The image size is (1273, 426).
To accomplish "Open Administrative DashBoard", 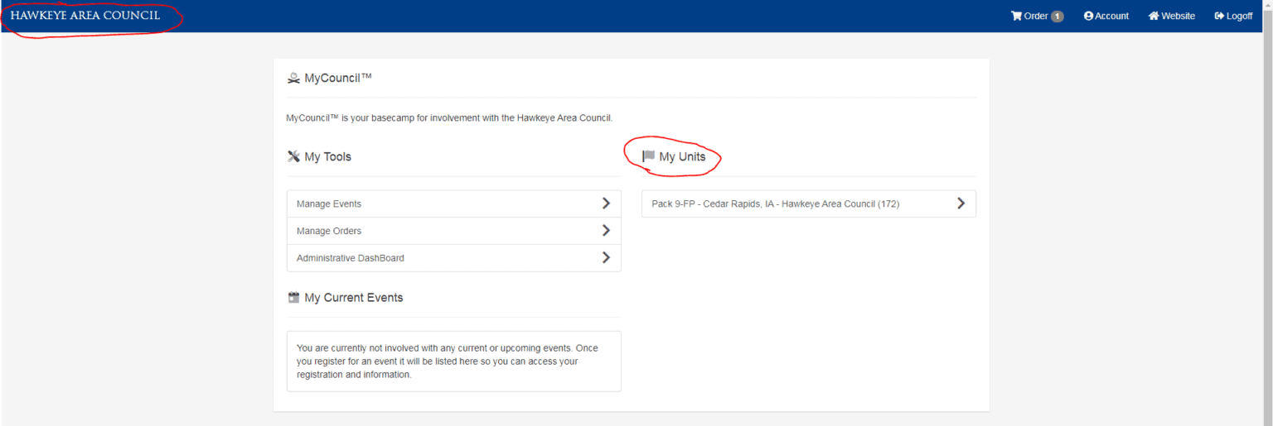I will (x=453, y=258).
